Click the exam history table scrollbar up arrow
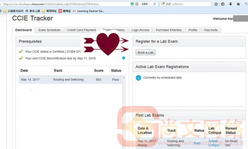The width and height of the screenshot is (248, 149). click(x=124, y=77)
